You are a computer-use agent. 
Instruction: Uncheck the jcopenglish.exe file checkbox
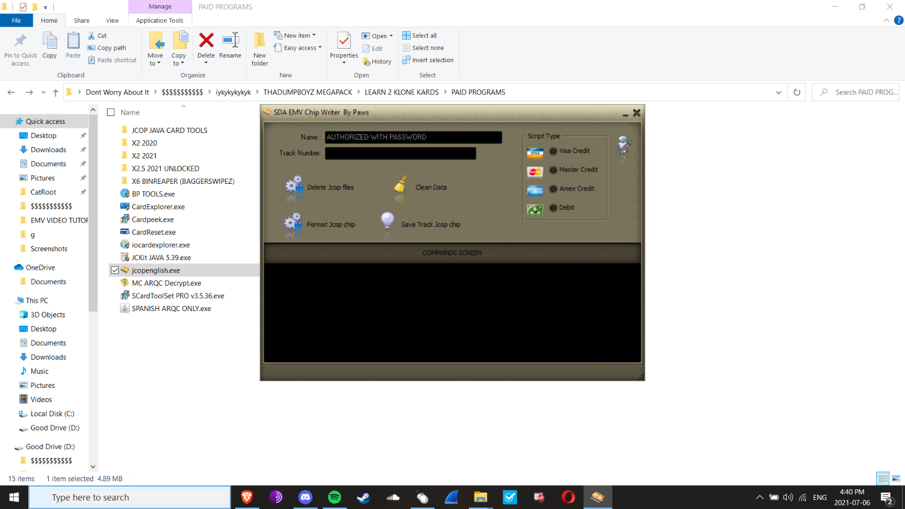coord(115,270)
